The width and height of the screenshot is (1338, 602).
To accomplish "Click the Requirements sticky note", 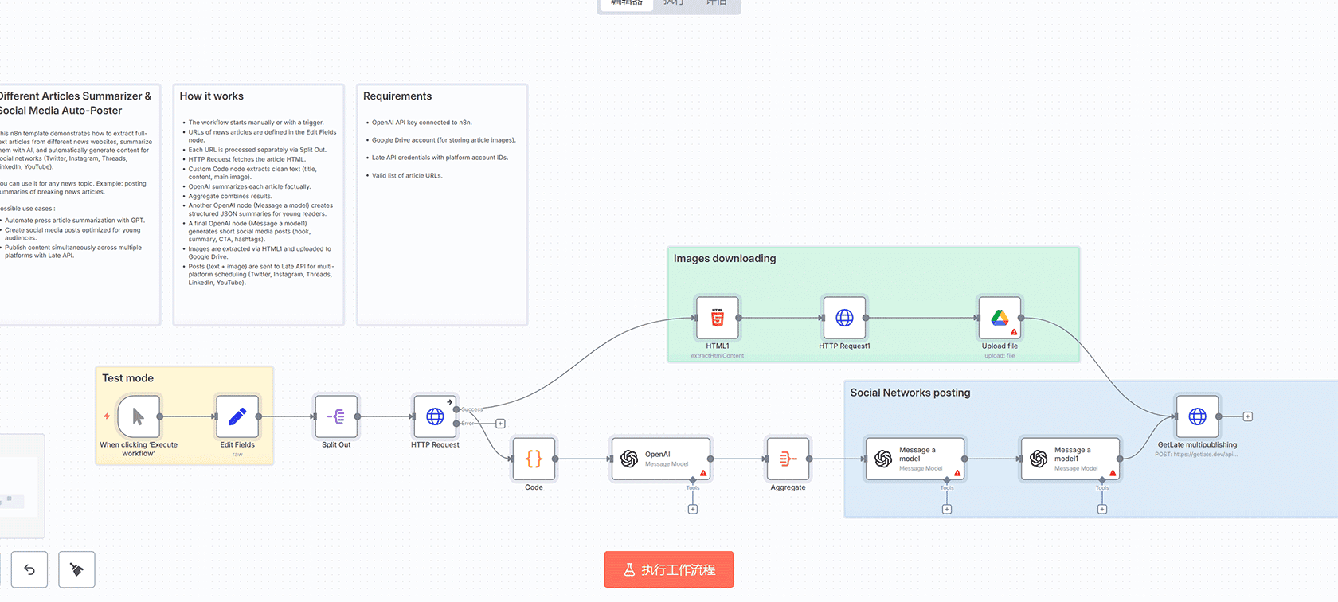I will click(x=442, y=239).
